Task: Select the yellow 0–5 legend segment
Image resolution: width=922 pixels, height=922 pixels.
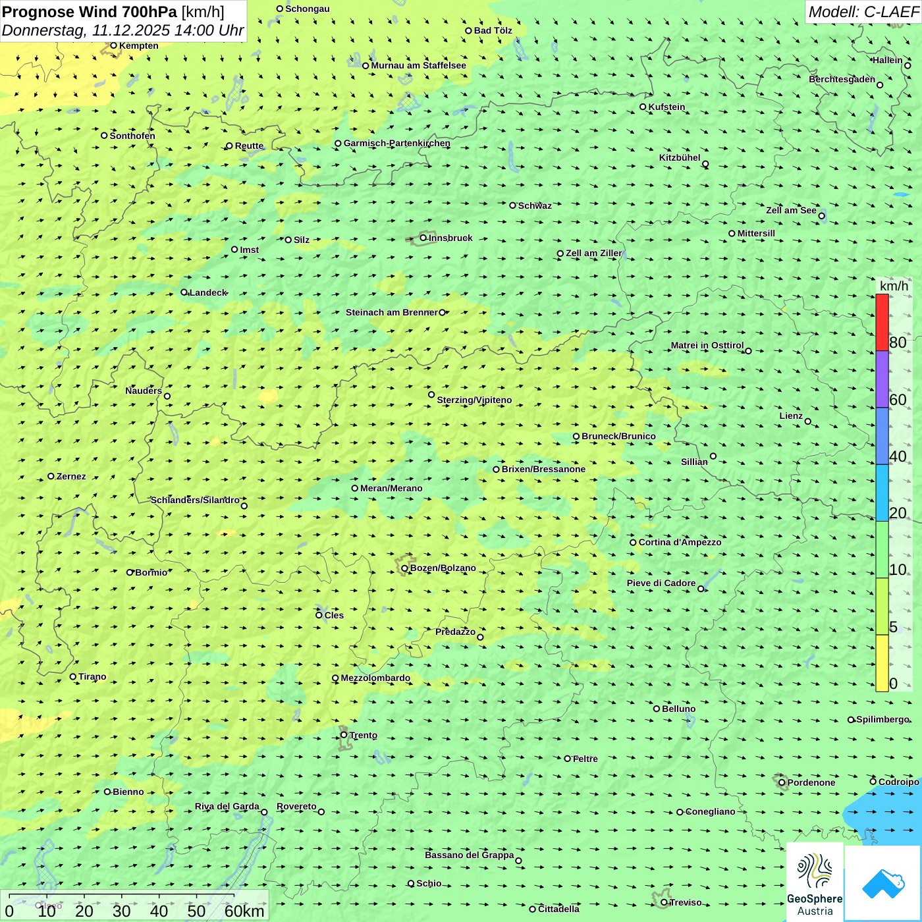Action: coord(882,663)
